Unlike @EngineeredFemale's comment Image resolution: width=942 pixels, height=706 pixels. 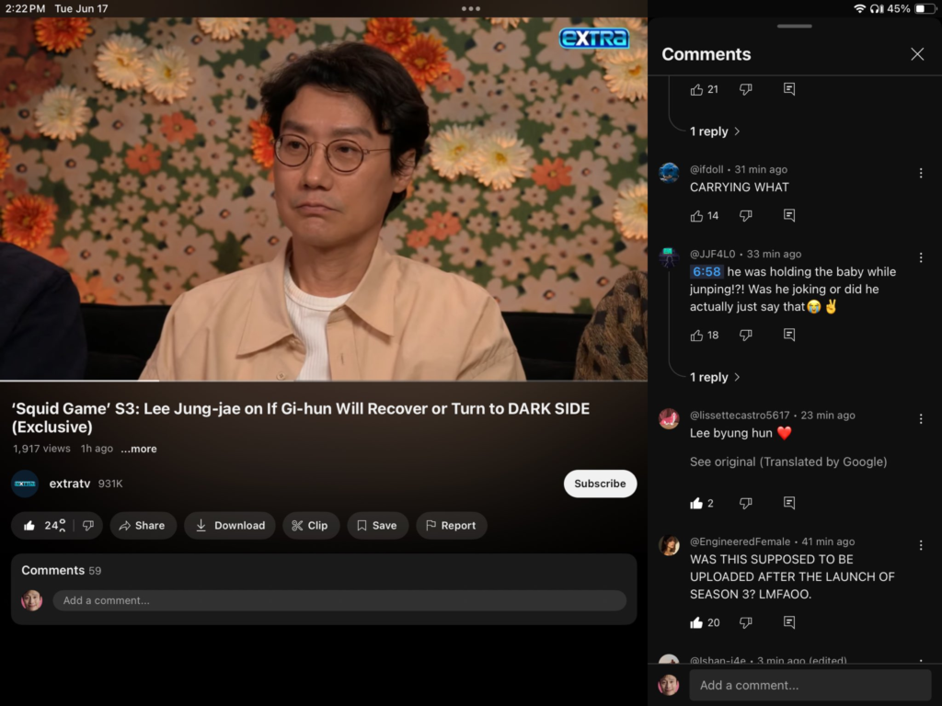pyautogui.click(x=696, y=622)
